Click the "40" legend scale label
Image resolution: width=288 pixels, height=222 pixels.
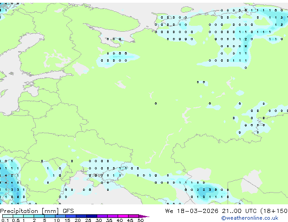[119, 220]
